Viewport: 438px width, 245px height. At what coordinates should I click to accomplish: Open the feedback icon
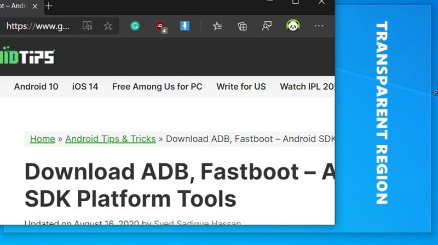click(267, 26)
